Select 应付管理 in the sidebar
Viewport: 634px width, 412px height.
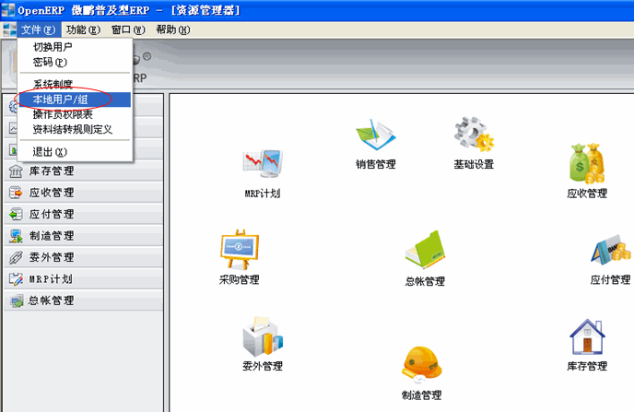click(x=84, y=214)
